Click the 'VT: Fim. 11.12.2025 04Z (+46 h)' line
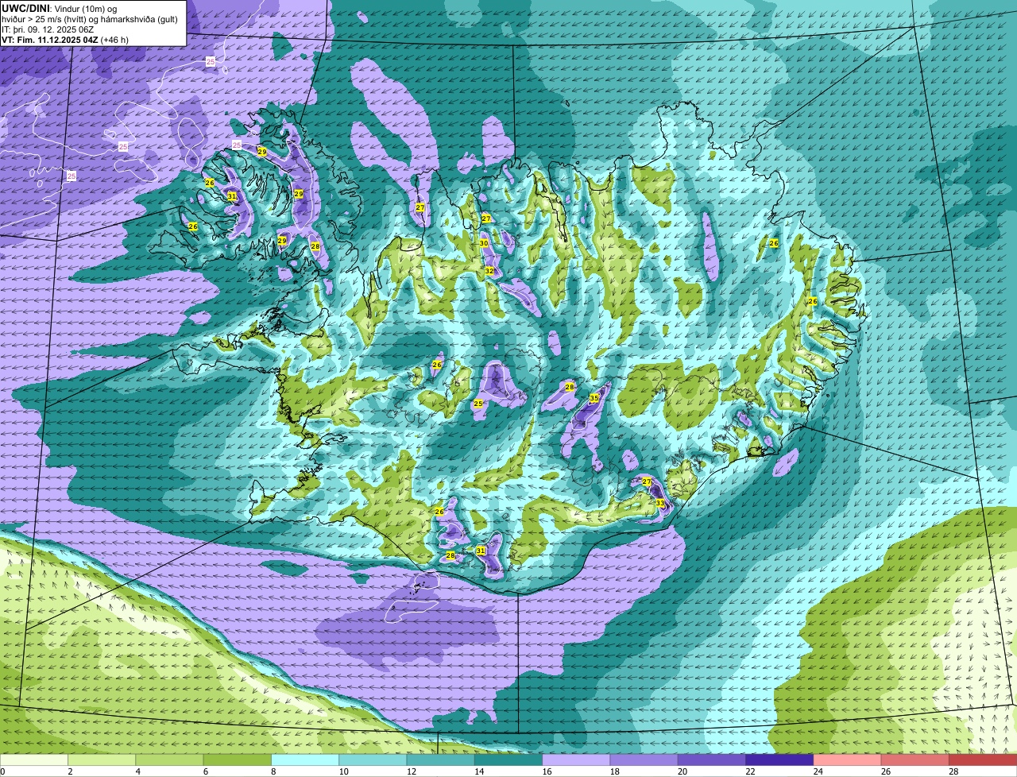This screenshot has width=1017, height=777. point(65,40)
